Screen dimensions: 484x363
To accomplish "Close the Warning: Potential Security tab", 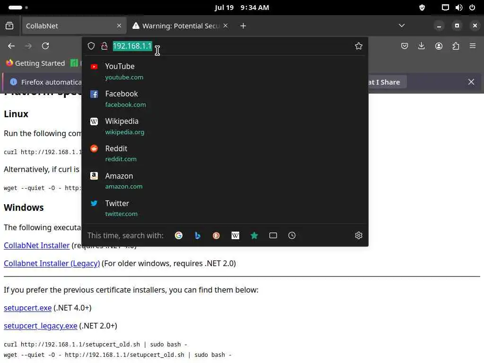I will pyautogui.click(x=225, y=26).
